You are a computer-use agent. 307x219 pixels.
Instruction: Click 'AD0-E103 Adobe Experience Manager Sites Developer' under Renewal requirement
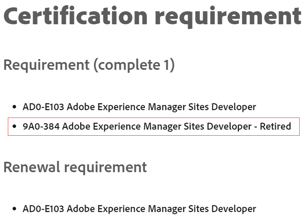pos(139,209)
